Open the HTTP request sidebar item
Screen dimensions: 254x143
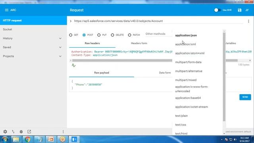33,20
